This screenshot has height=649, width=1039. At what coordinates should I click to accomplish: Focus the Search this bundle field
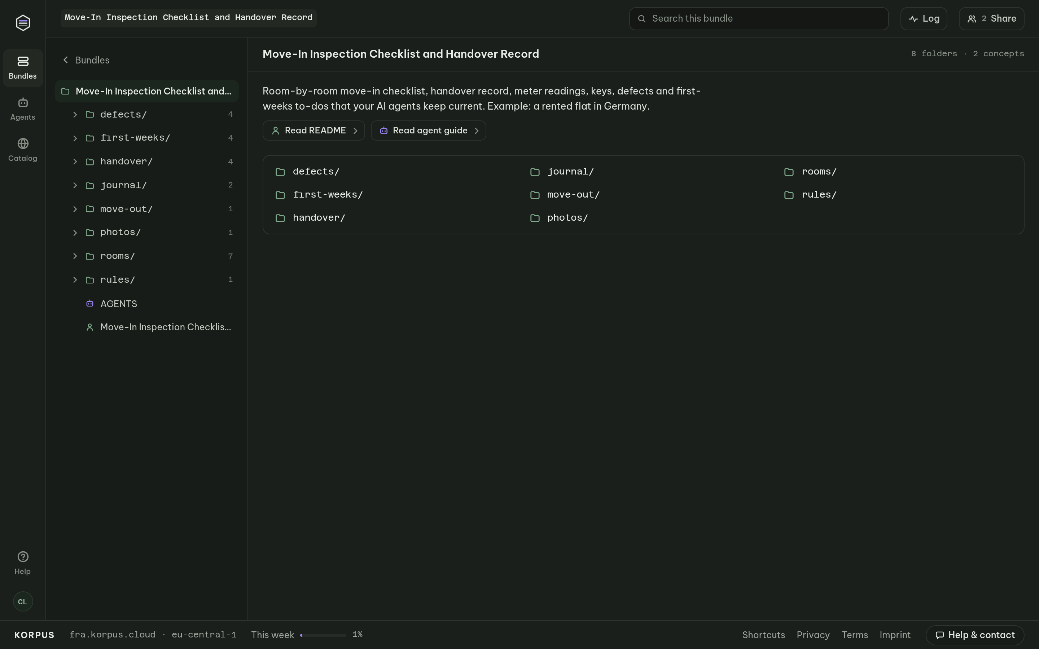tap(759, 18)
